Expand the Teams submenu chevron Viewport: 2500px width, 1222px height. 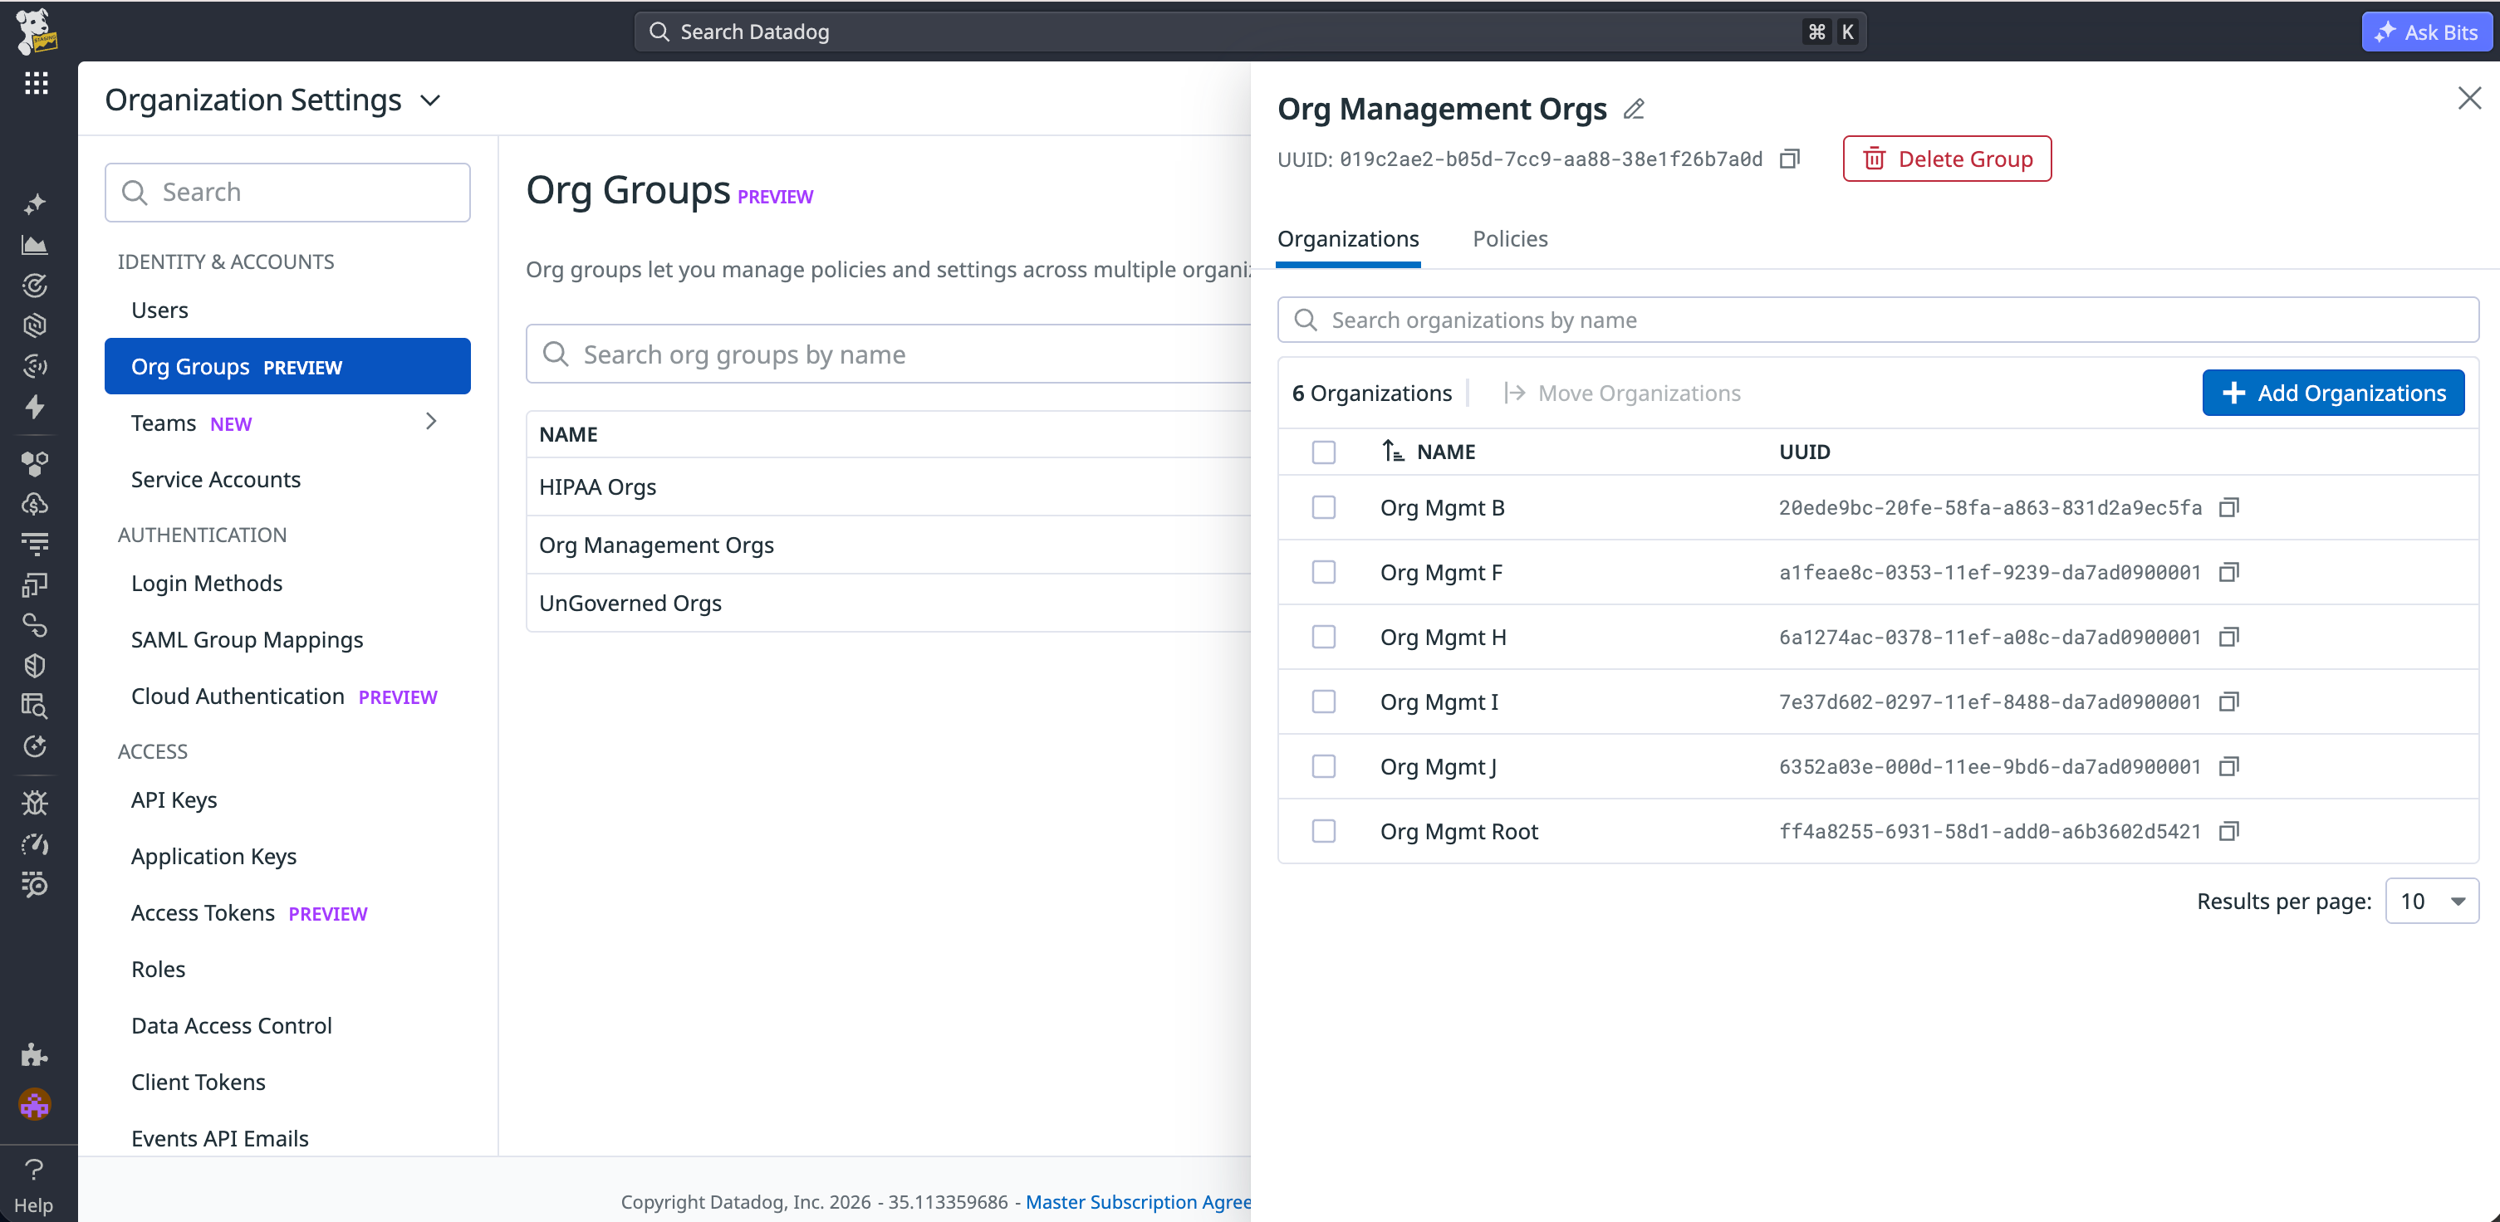pyautogui.click(x=432, y=421)
